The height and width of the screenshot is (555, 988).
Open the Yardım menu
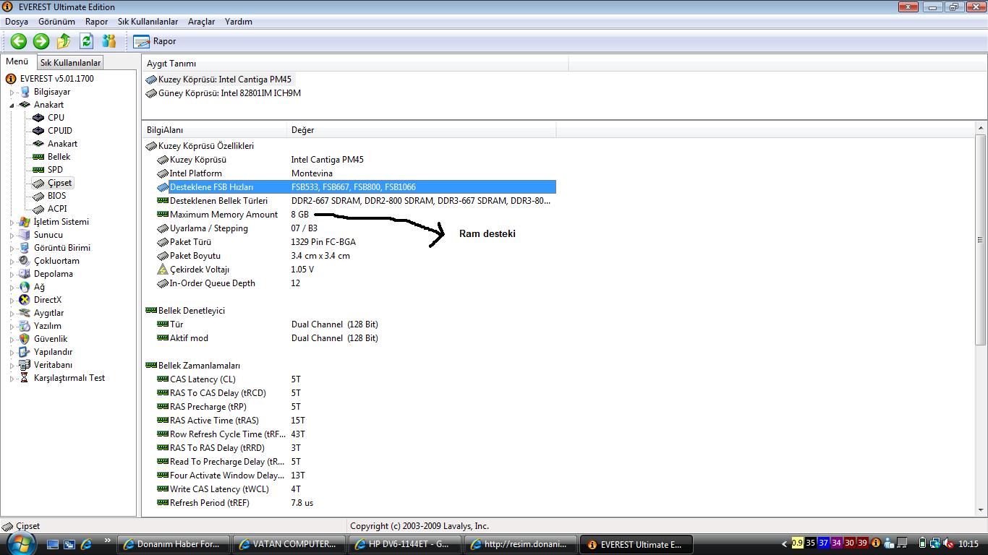click(x=239, y=22)
